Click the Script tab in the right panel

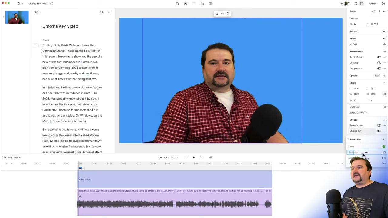click(x=353, y=11)
